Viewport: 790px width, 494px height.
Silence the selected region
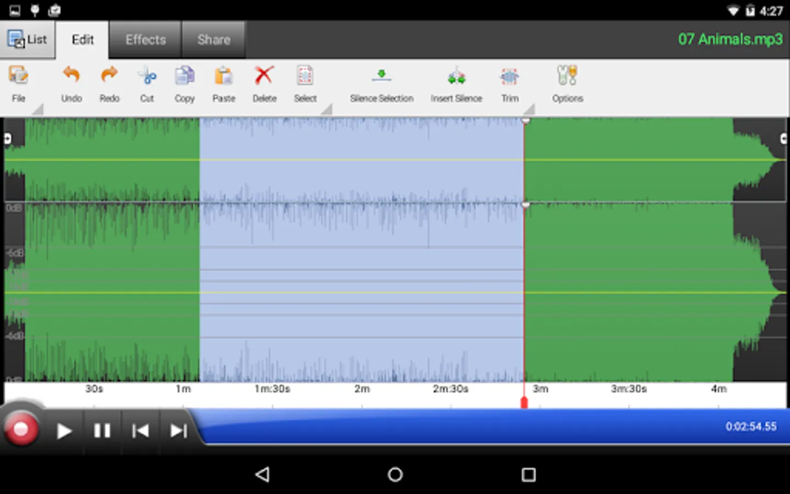[x=381, y=82]
